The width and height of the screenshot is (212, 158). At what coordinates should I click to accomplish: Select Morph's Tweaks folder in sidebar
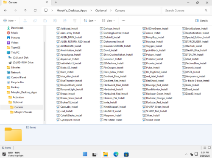coord(23,112)
